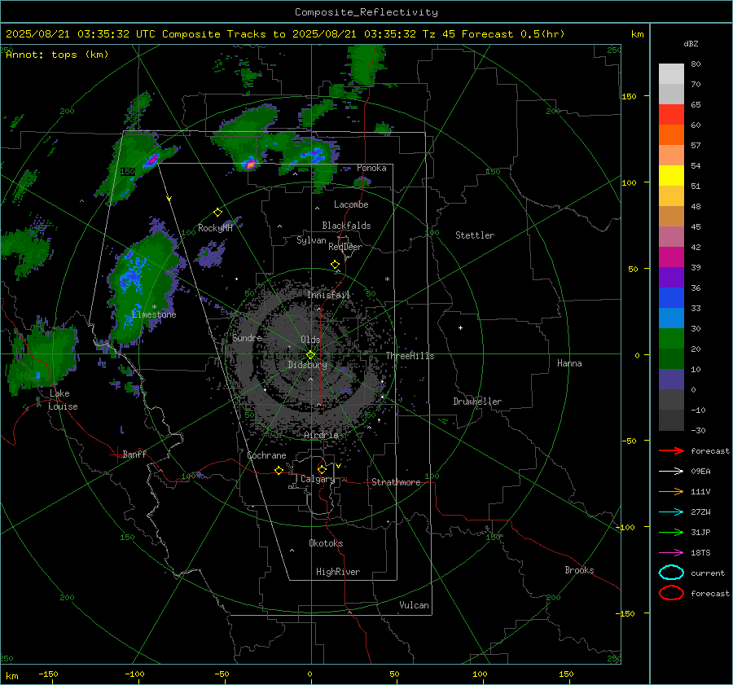Click the HighRiver town label

[338, 572]
